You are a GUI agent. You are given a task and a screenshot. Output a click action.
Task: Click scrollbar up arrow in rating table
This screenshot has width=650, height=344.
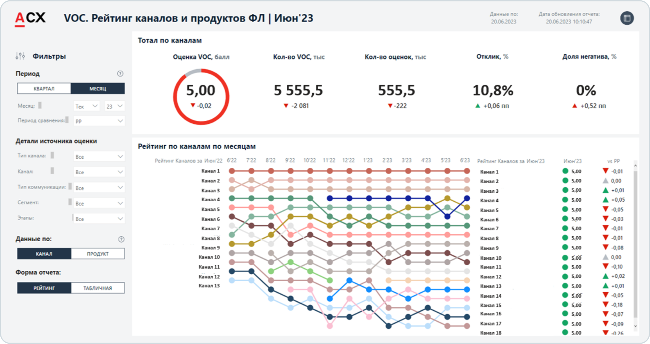635,165
